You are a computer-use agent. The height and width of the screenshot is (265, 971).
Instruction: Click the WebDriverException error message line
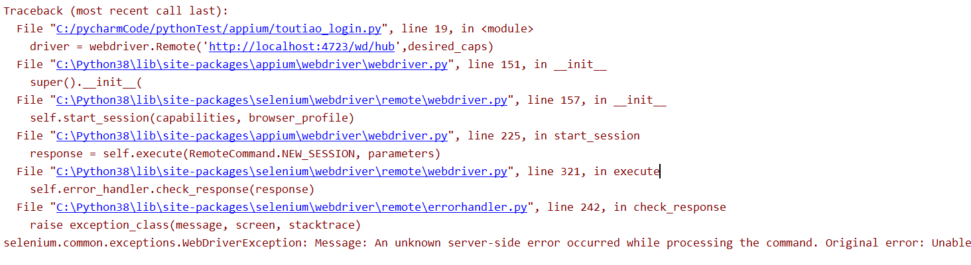(x=487, y=243)
